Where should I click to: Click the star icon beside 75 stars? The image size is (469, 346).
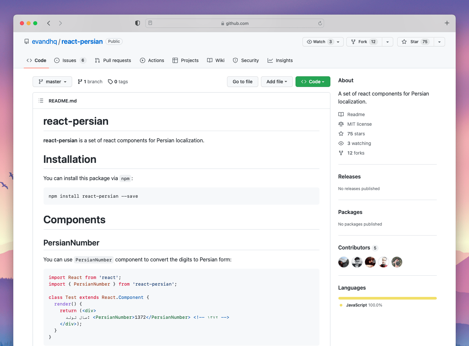point(341,134)
